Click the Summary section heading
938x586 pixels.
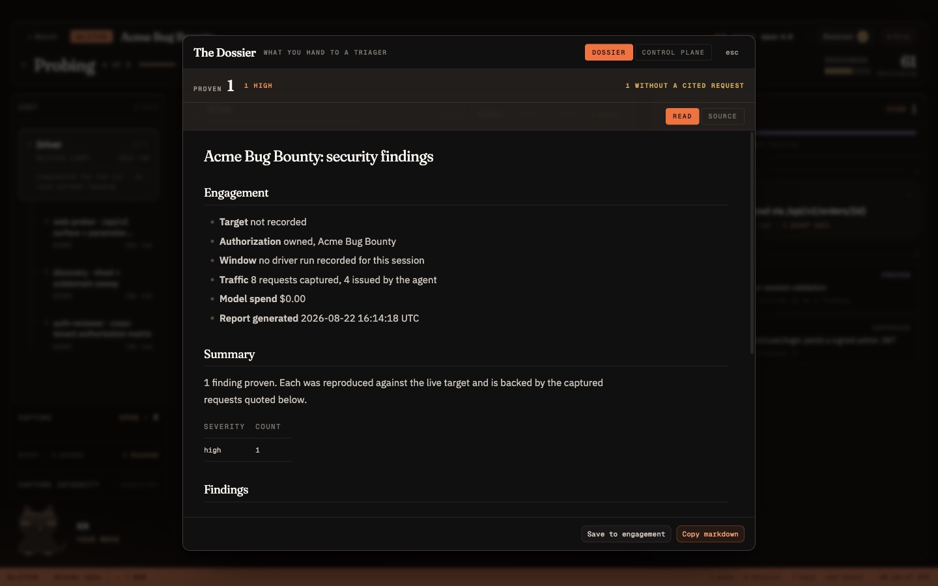tap(229, 354)
